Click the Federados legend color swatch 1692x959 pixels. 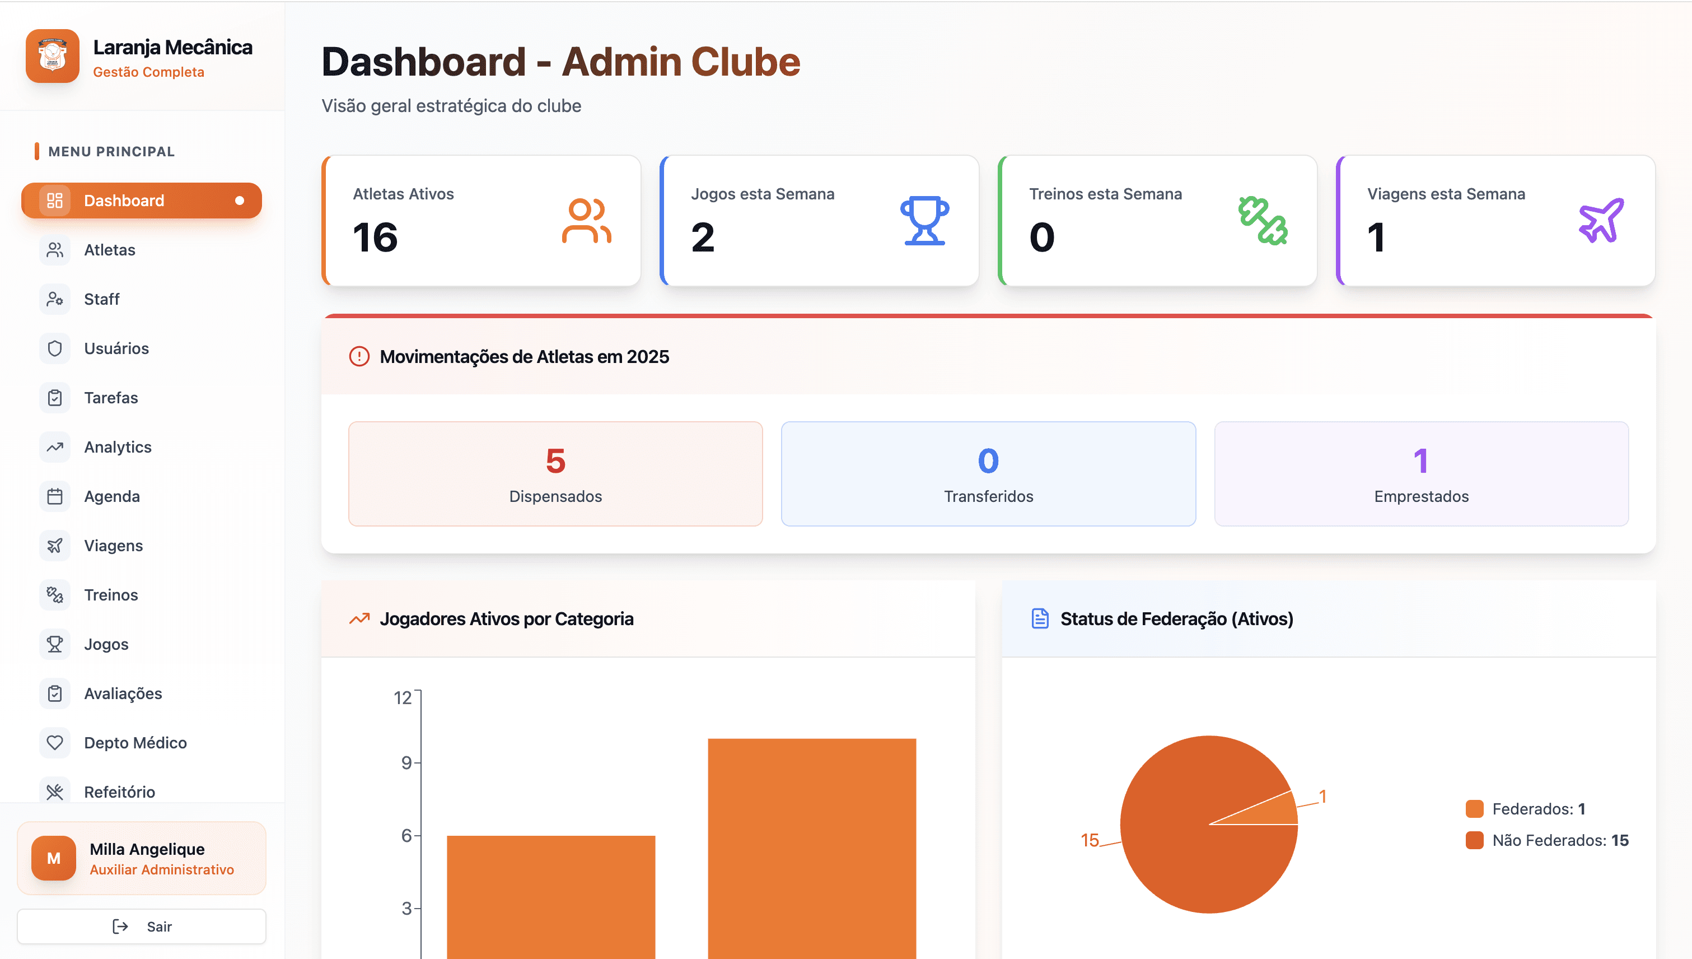point(1474,809)
